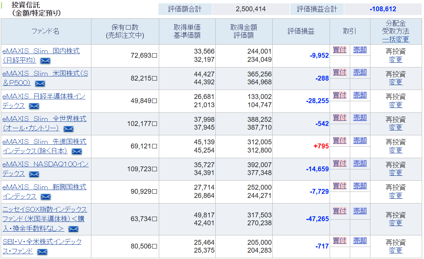The height and width of the screenshot is (259, 424).
Task: Click mail icon beside 新興国株式インデックス
Action: click(46, 197)
